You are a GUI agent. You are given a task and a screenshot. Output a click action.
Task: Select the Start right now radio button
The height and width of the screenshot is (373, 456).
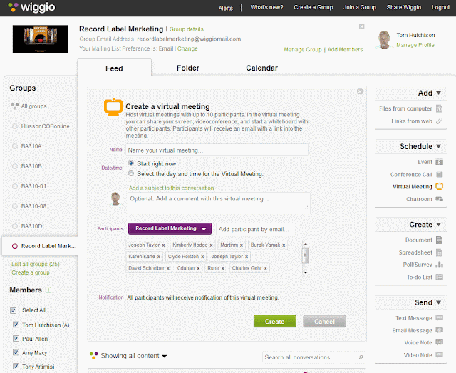(131, 163)
